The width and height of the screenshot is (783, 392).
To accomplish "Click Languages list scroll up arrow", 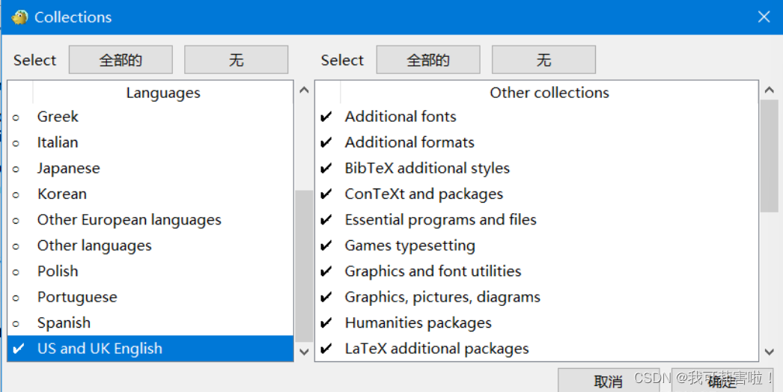I will (304, 91).
